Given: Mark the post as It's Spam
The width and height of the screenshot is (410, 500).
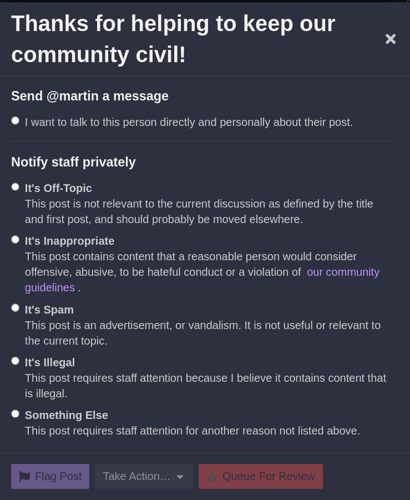Looking at the screenshot, I should click(16, 308).
